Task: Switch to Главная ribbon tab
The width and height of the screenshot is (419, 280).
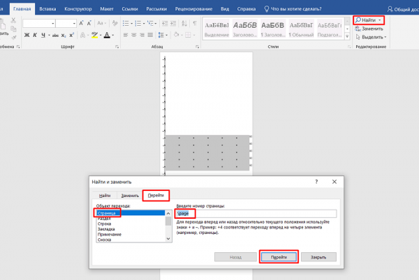Action: pyautogui.click(x=22, y=9)
